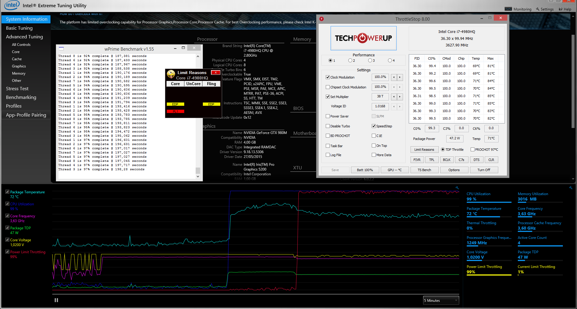Viewport: 577px width, 309px height.
Task: Launch TS Bench in ThrottleStop
Action: pos(424,170)
